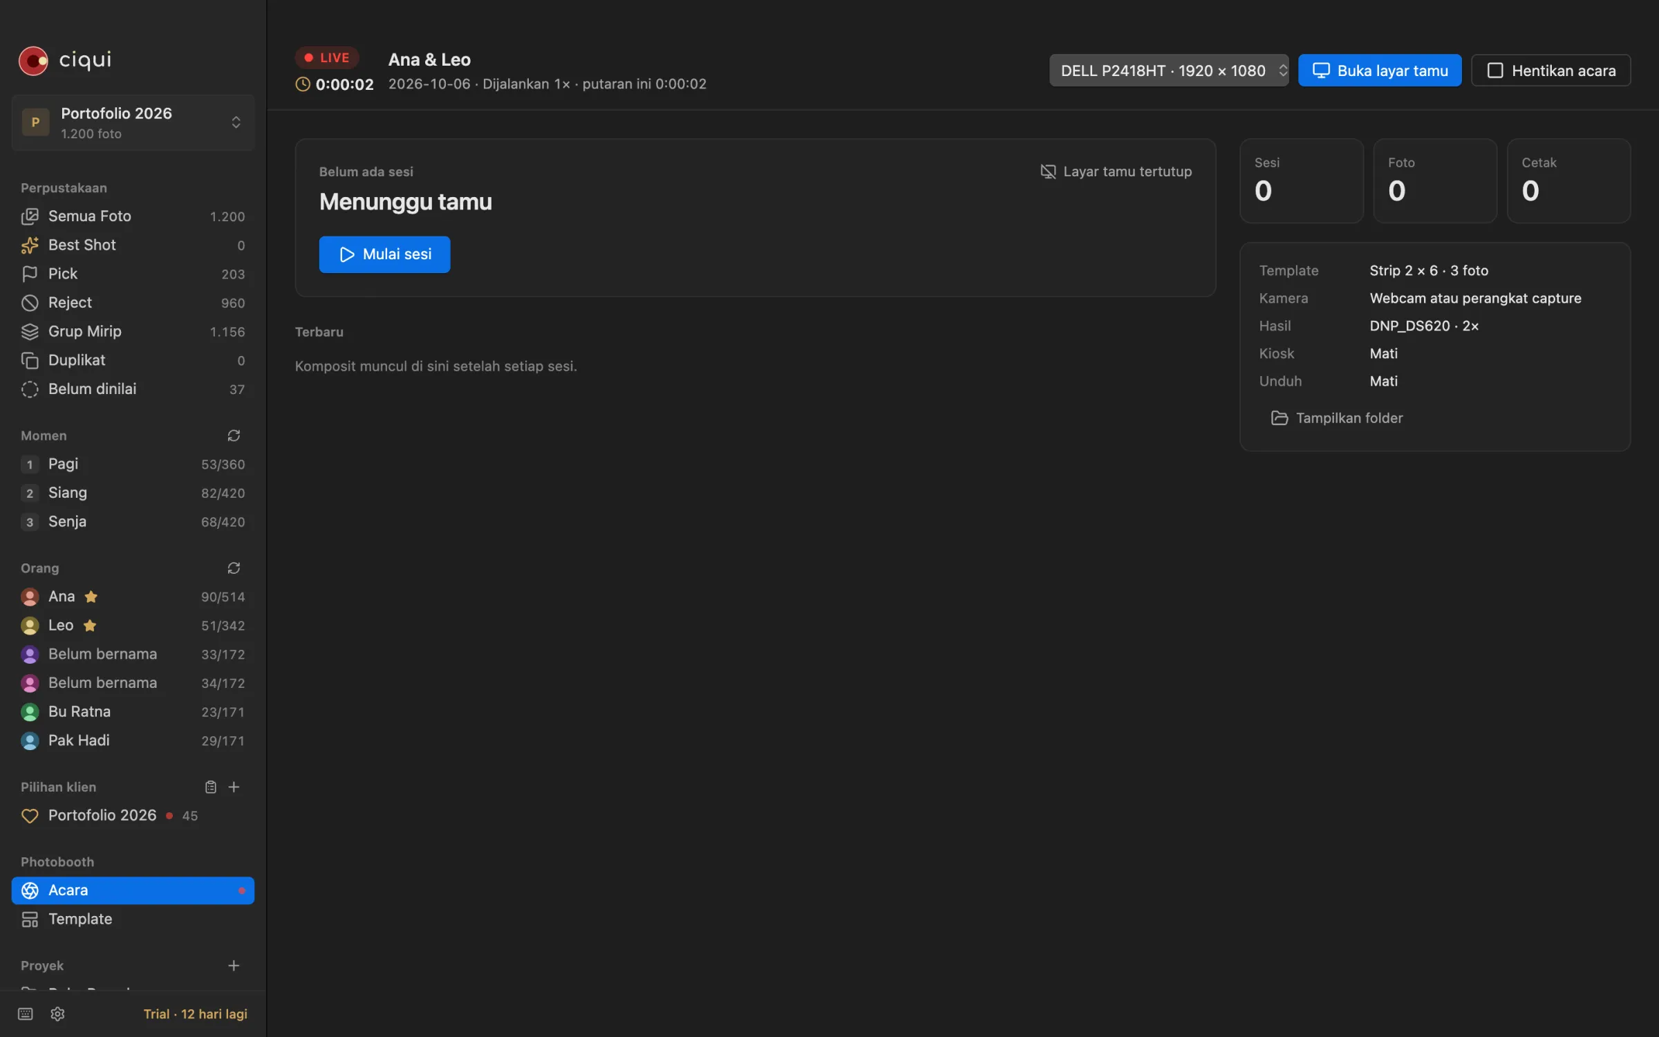
Task: Open the Pick filter
Action: pyautogui.click(x=133, y=274)
